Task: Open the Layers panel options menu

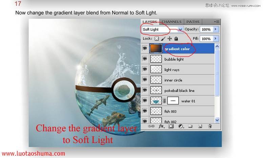Action: point(217,22)
